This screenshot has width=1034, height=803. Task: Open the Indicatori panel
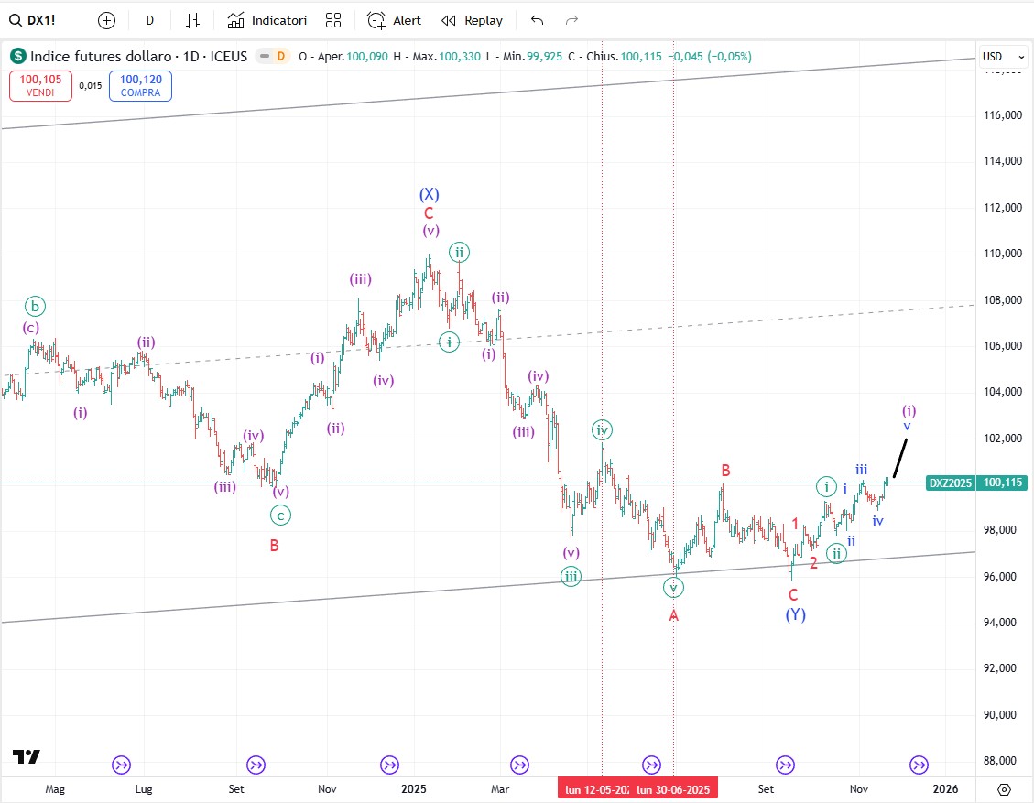coord(267,20)
